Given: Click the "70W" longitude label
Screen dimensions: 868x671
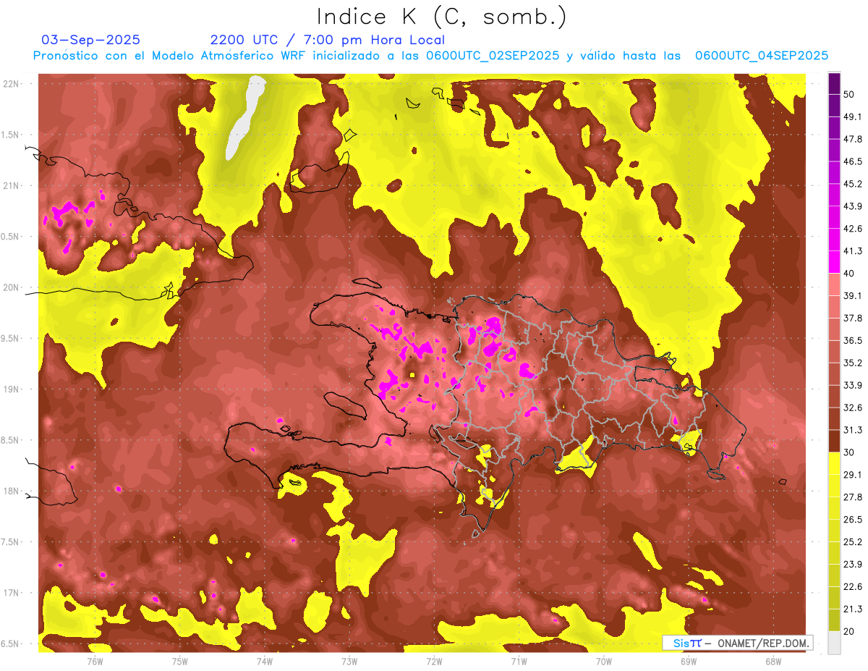Looking at the screenshot, I should (x=604, y=661).
